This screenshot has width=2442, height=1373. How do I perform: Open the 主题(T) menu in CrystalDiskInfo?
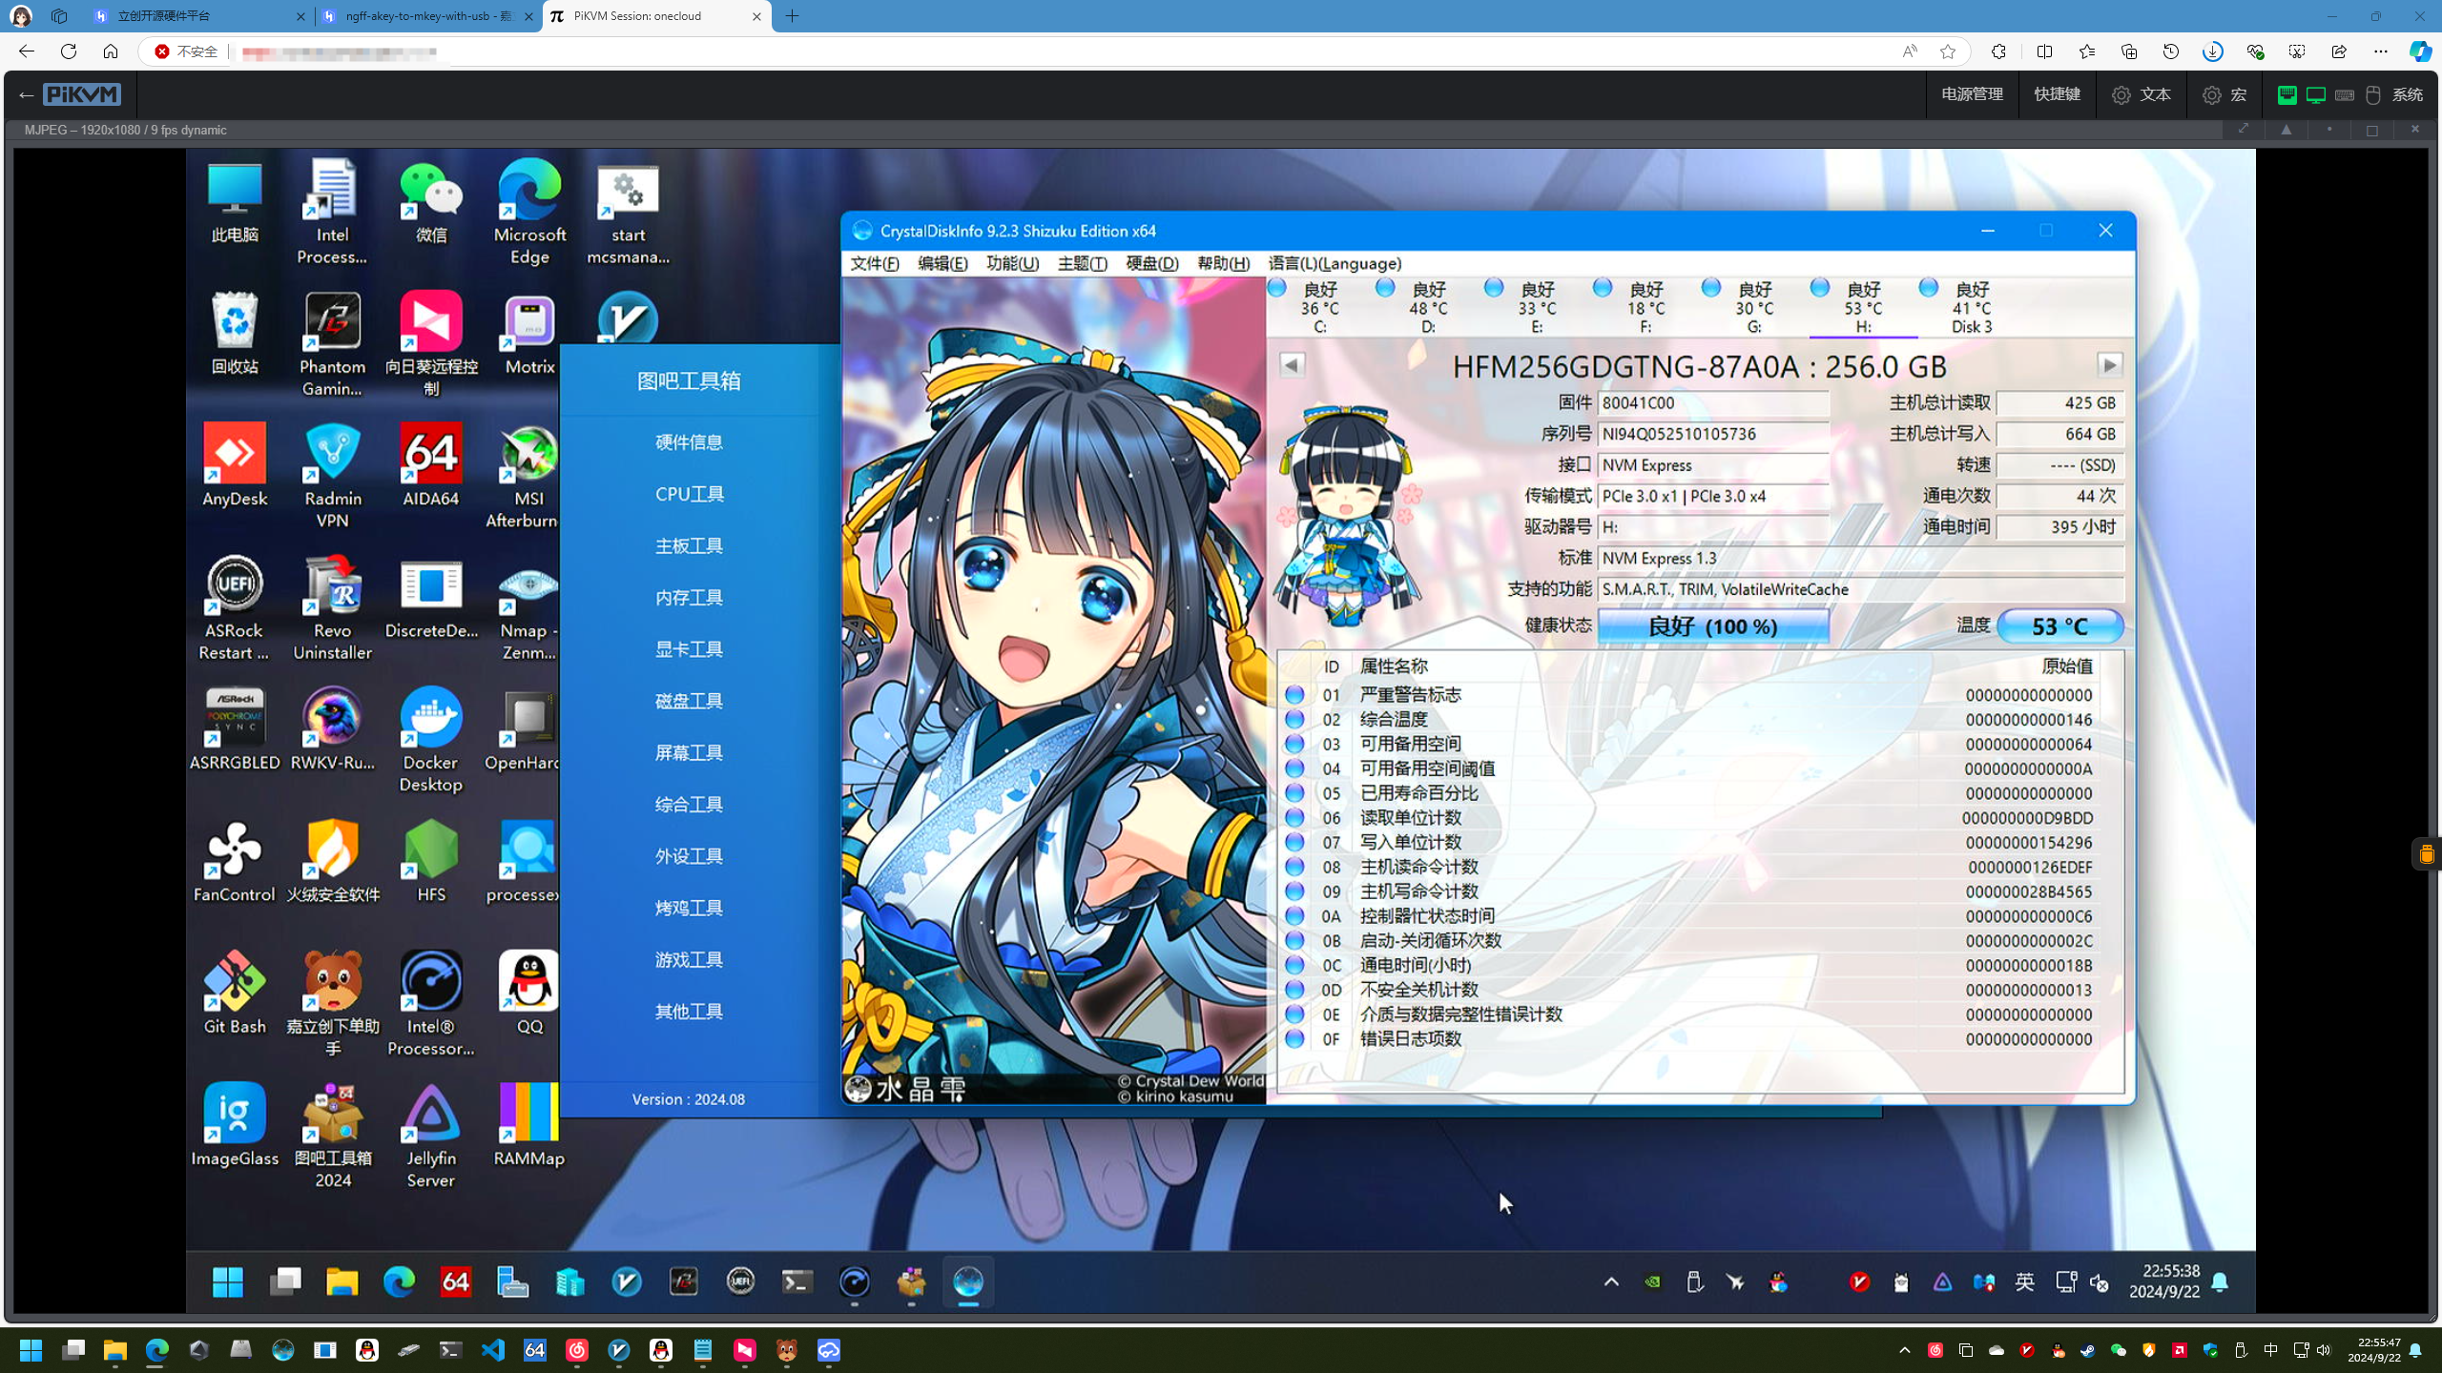[1082, 263]
